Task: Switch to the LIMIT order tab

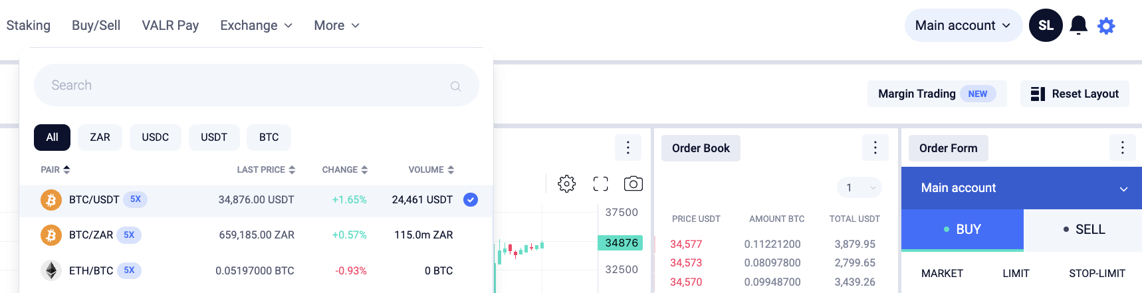Action: (x=1016, y=273)
